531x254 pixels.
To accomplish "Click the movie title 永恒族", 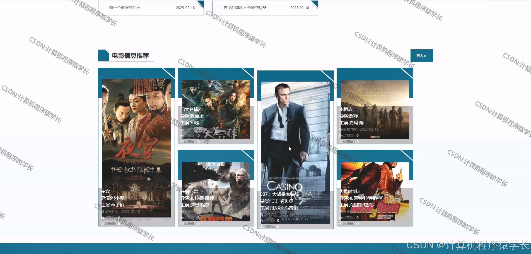I will pyautogui.click(x=346, y=109).
